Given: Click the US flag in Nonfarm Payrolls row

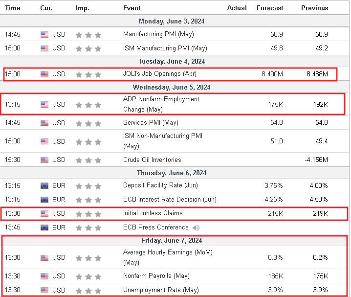Looking at the screenshot, I should [44, 276].
